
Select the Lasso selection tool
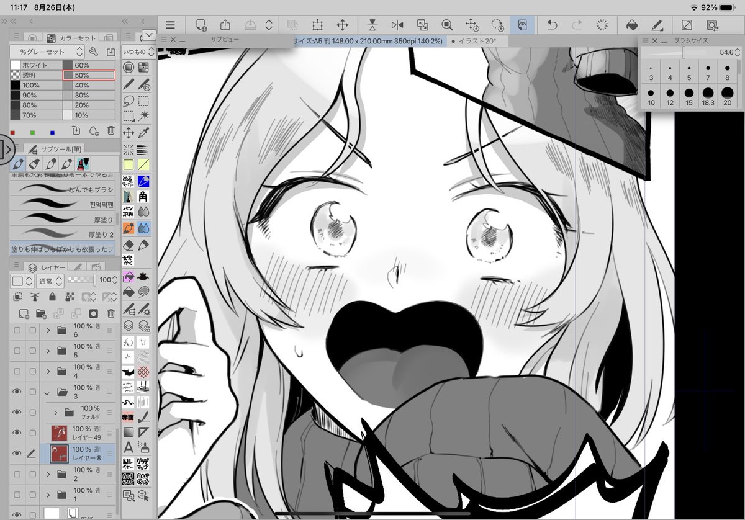[128, 100]
